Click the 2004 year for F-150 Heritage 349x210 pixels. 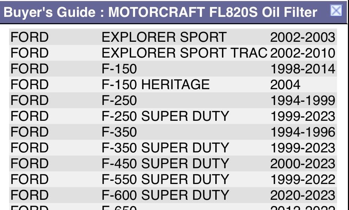285,85
